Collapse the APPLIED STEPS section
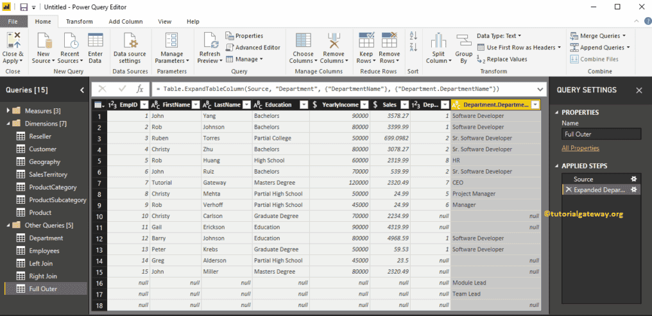This screenshot has width=652, height=316. [x=557, y=166]
